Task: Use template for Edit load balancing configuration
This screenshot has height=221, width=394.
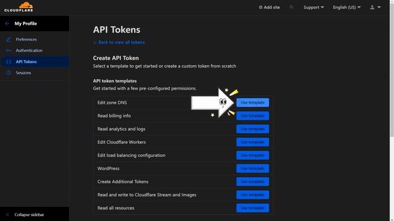Action: (252, 155)
